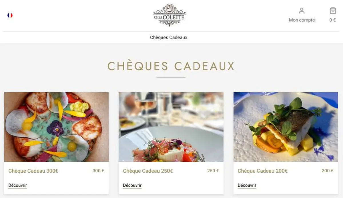Click the user account person icon
Image resolution: width=343 pixels, height=198 pixels.
(302, 11)
